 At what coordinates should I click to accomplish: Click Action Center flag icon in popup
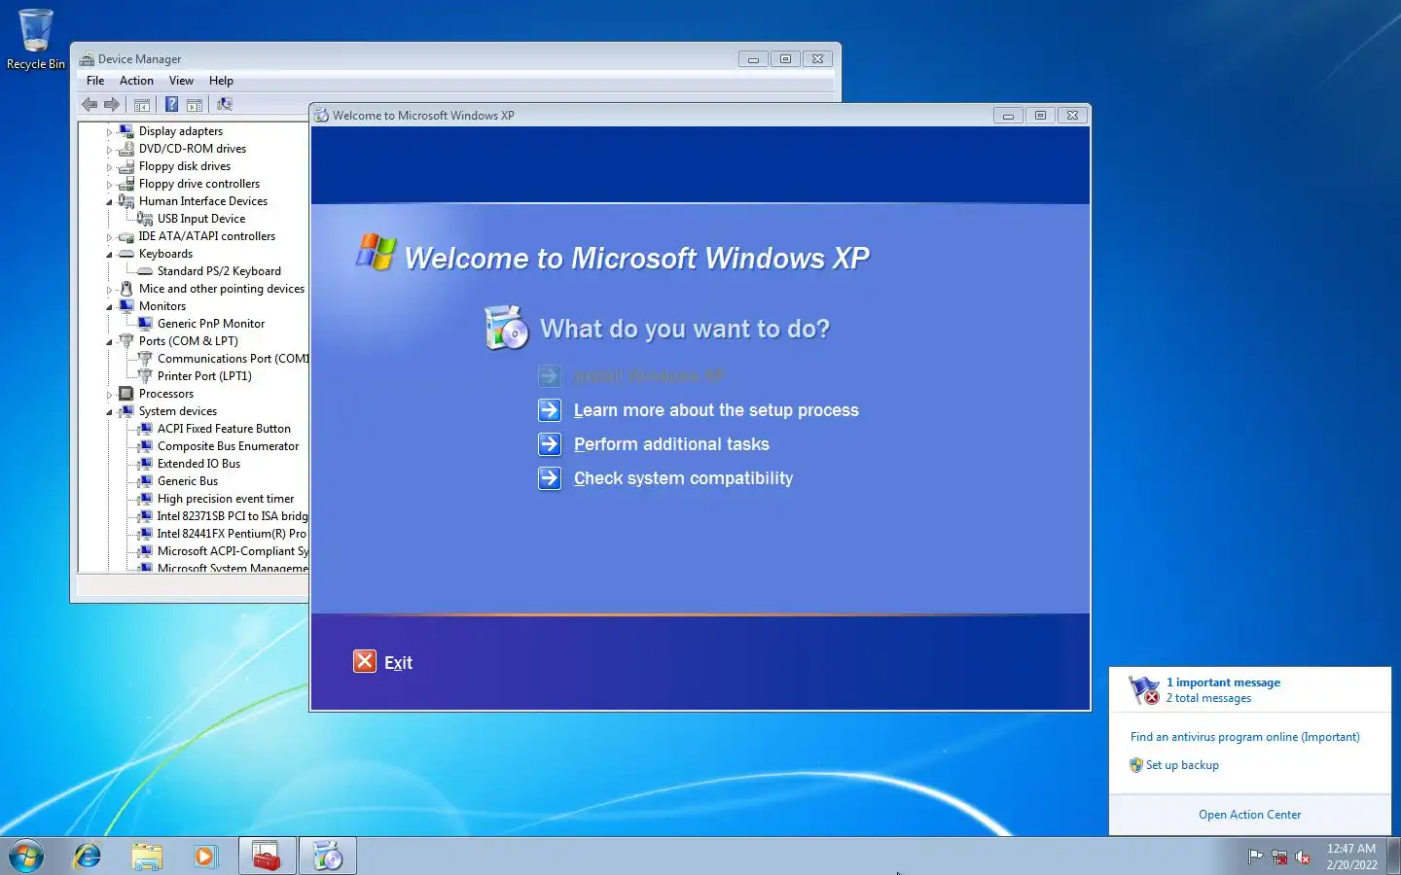click(x=1144, y=689)
